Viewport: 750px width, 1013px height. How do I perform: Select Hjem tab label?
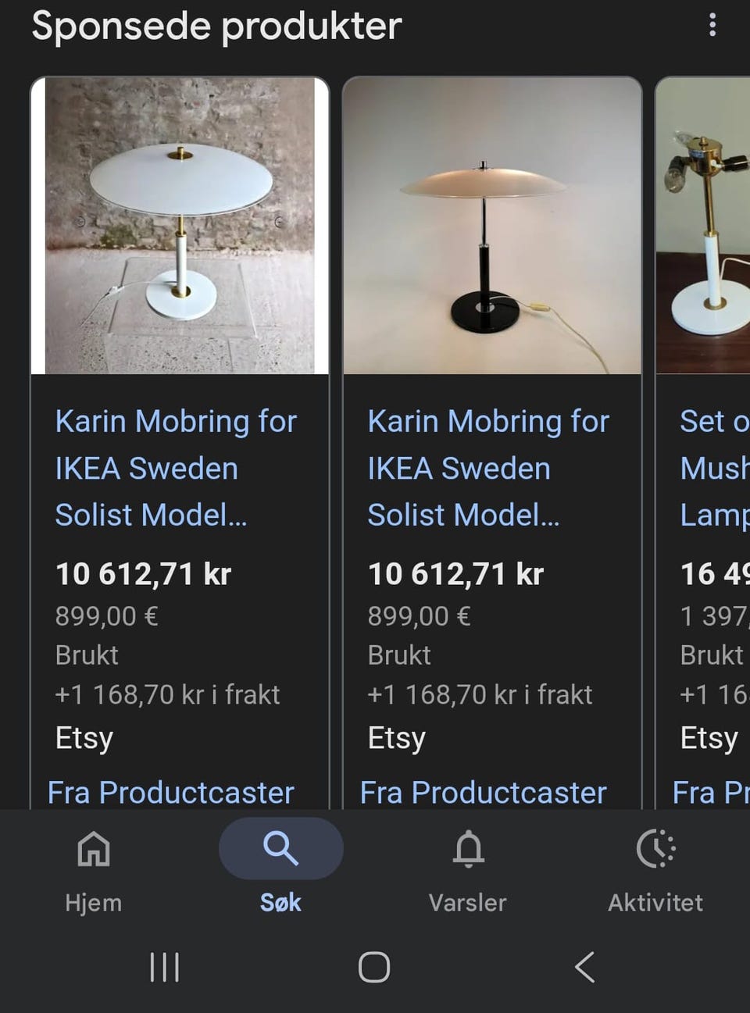point(94,903)
